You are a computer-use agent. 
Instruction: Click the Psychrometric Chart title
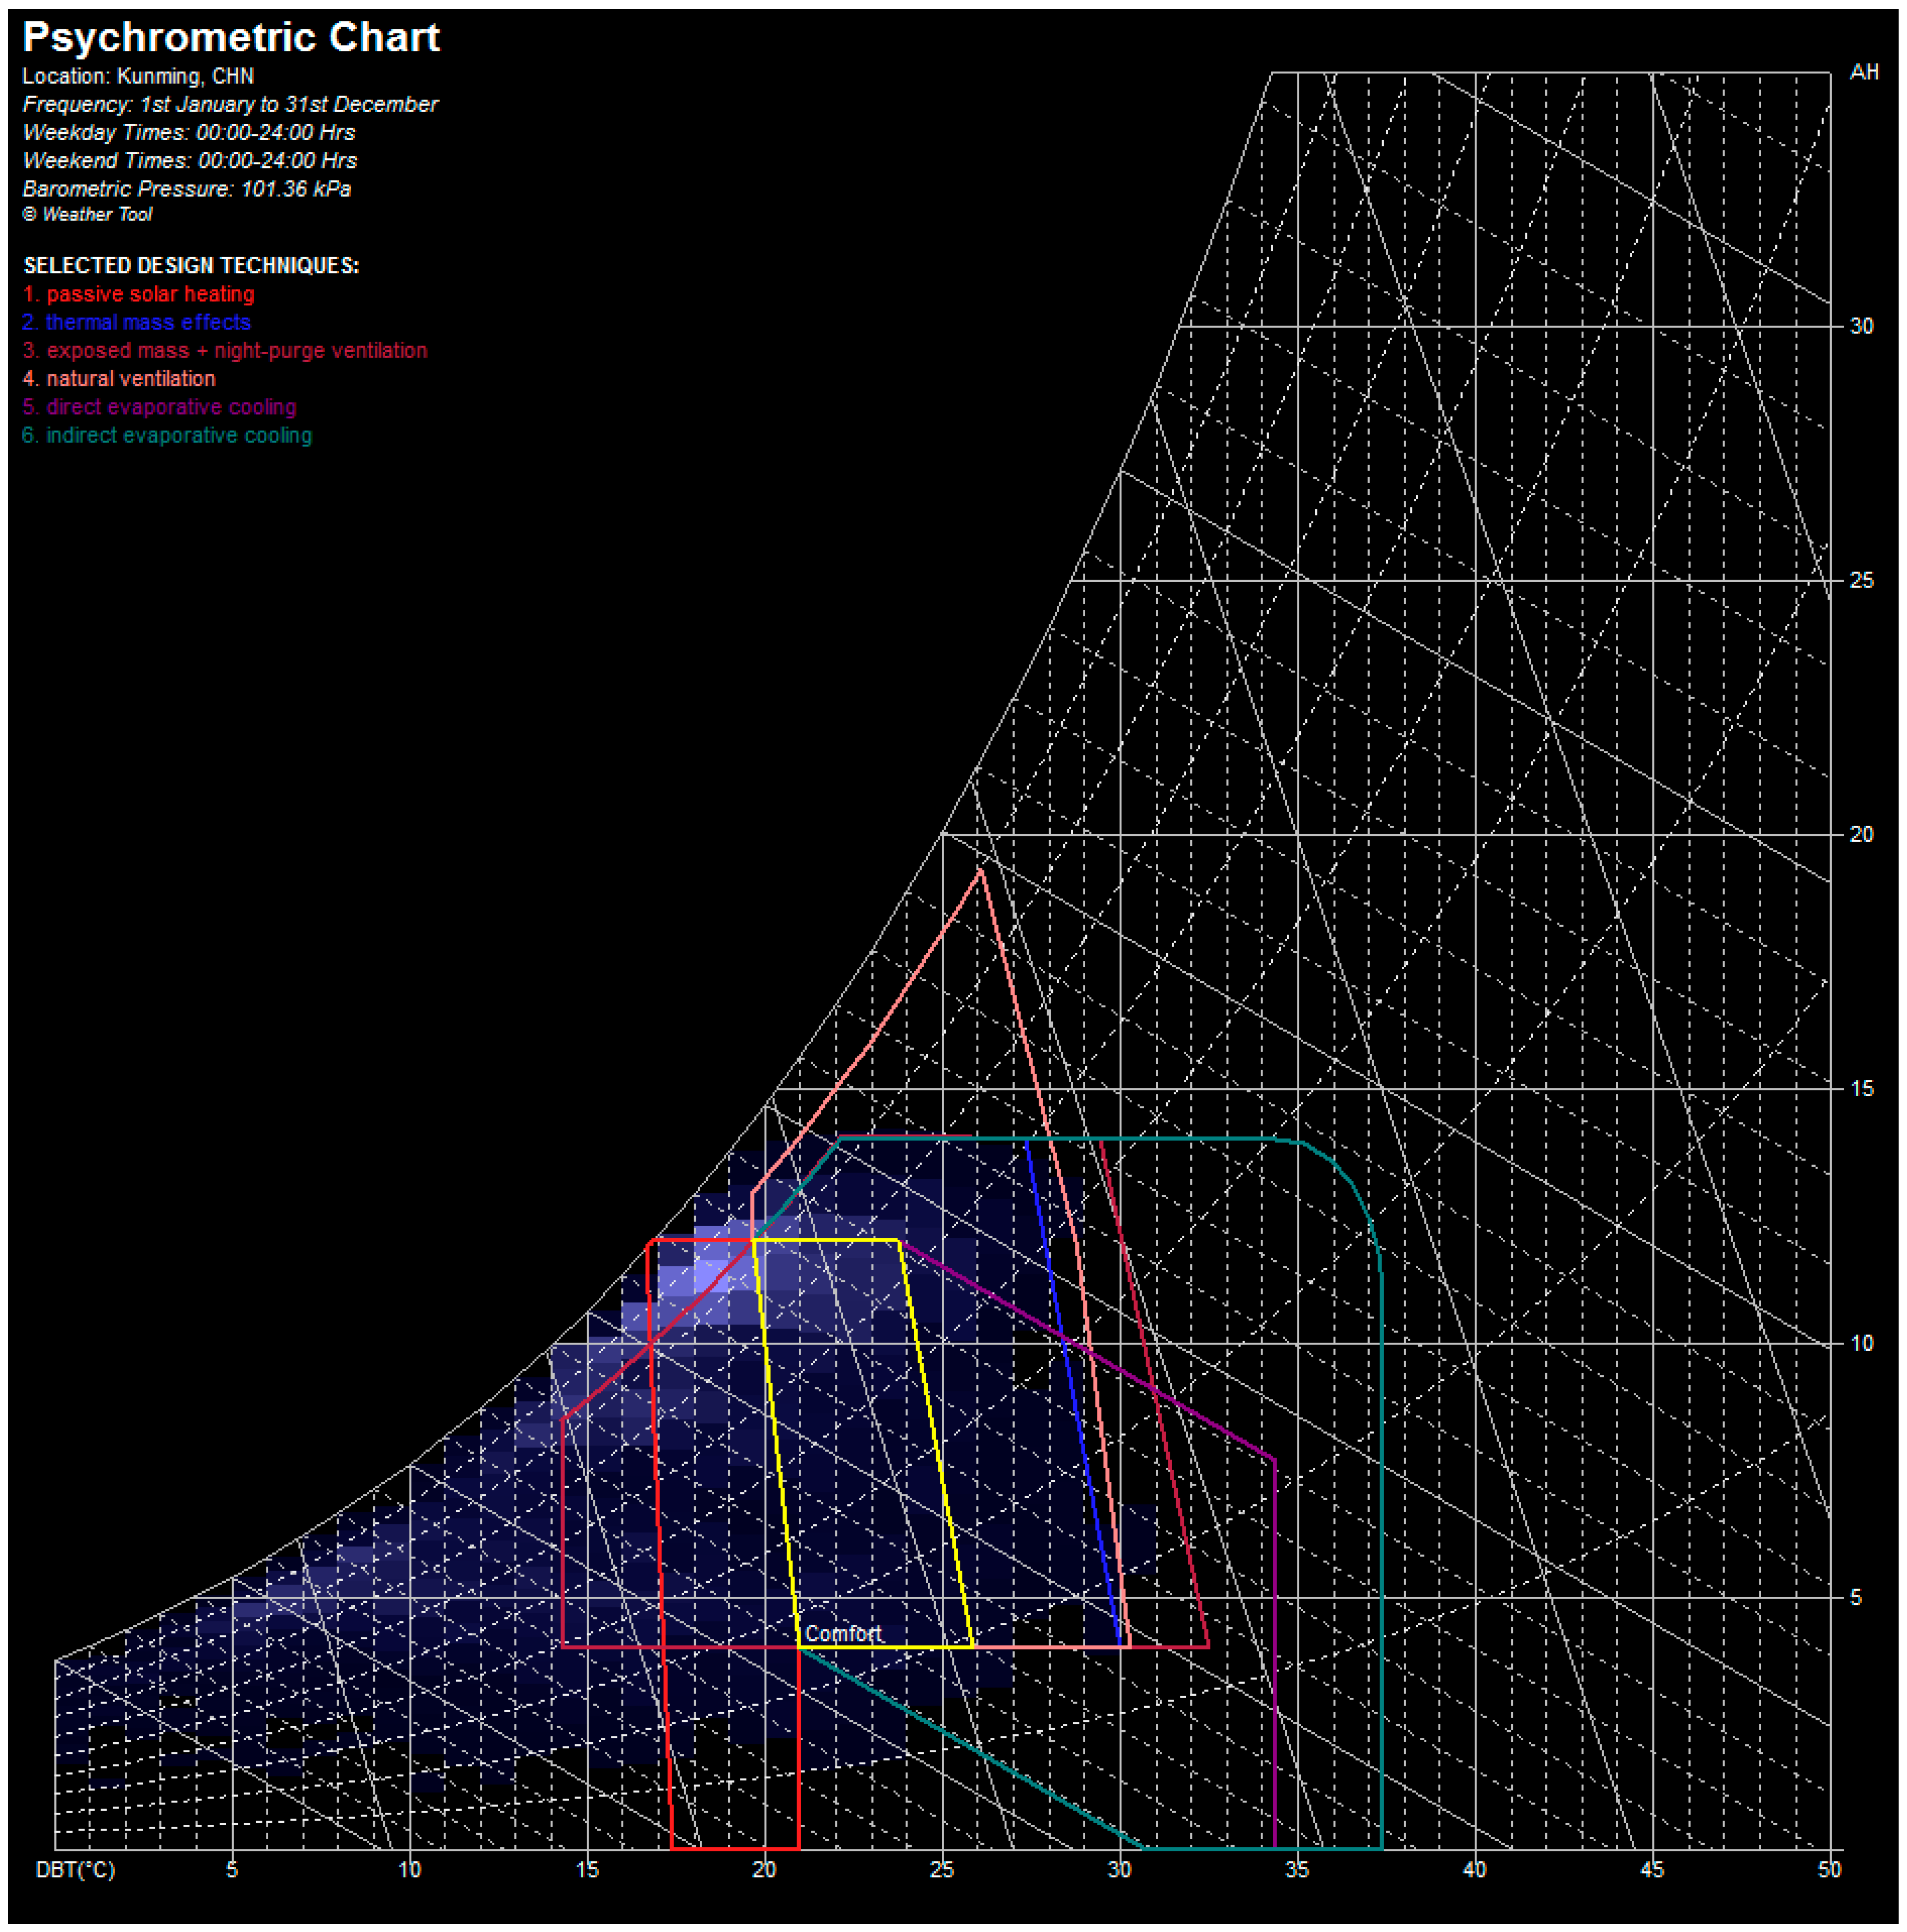[x=231, y=38]
